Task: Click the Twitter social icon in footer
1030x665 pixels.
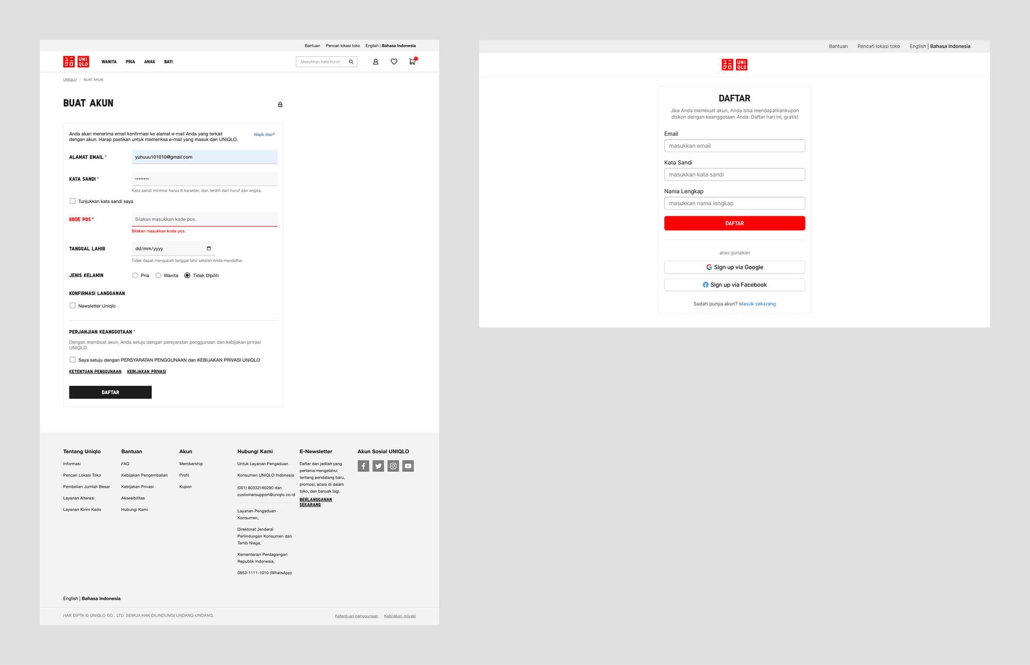Action: coord(379,466)
